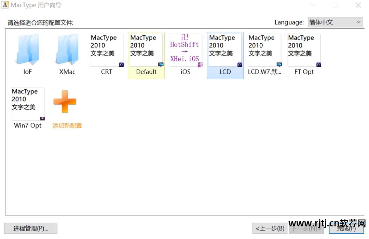Minimize the MacType wizard window
Viewport: 369px width, 239px height.
coord(313,5)
